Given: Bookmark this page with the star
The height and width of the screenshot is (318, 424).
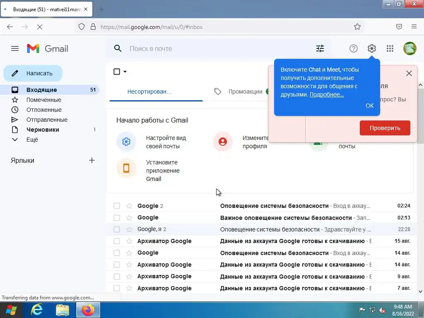Looking at the screenshot, I should [x=357, y=27].
